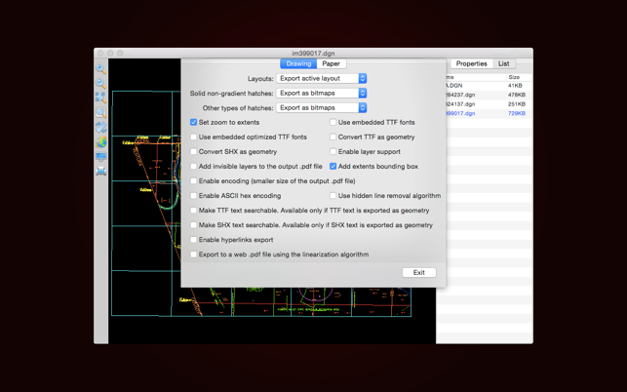Enable hyperlinks export checkbox
The image size is (627, 392).
[x=194, y=240]
